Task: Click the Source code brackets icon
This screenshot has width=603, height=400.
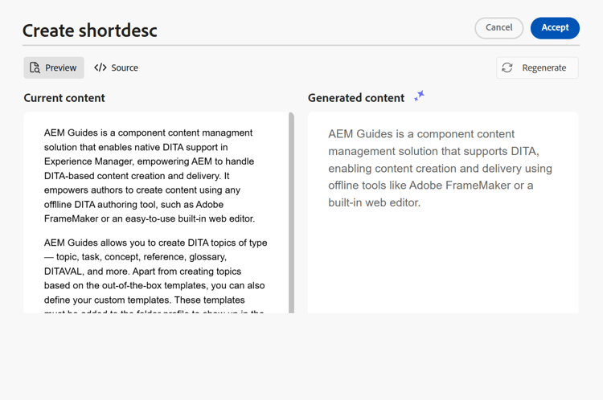Action: (x=100, y=68)
